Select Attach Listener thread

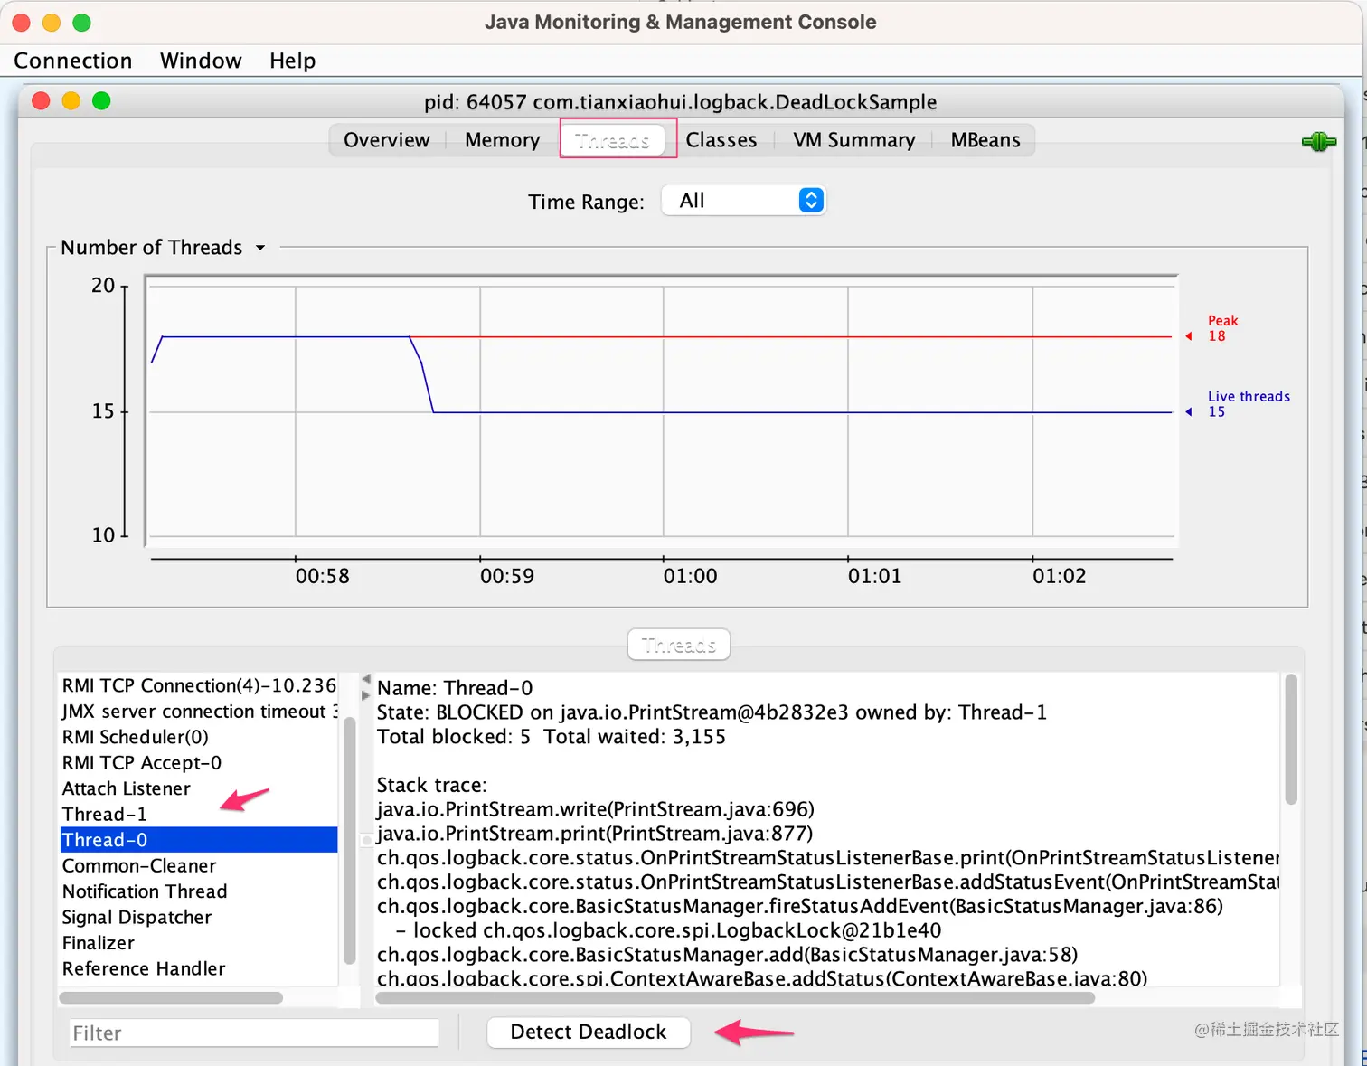199,788
